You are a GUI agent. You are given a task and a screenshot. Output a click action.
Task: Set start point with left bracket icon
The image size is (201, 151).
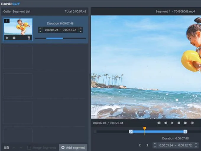click(x=140, y=145)
